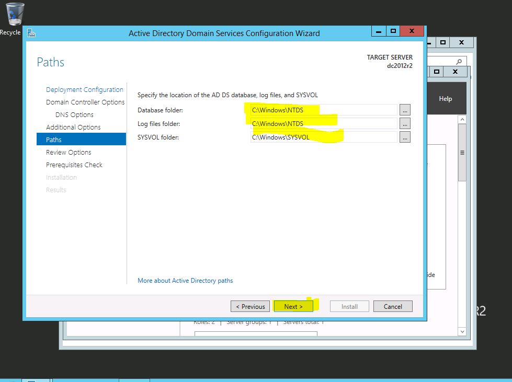Click scrollbar up arrow in background window

[x=462, y=119]
